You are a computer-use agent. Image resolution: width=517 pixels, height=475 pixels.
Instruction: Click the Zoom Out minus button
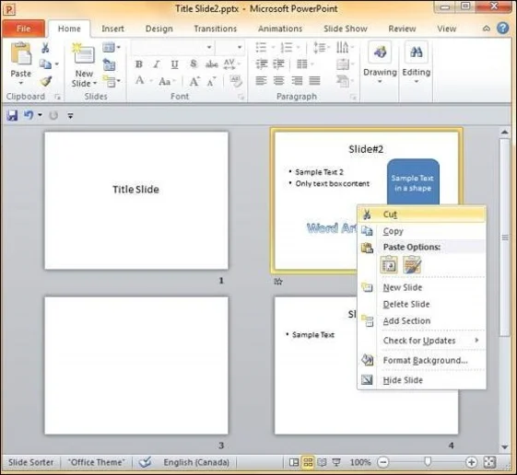(x=383, y=462)
